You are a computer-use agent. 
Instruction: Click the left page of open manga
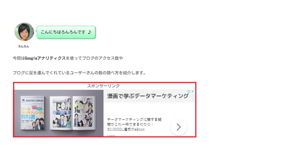61,112
